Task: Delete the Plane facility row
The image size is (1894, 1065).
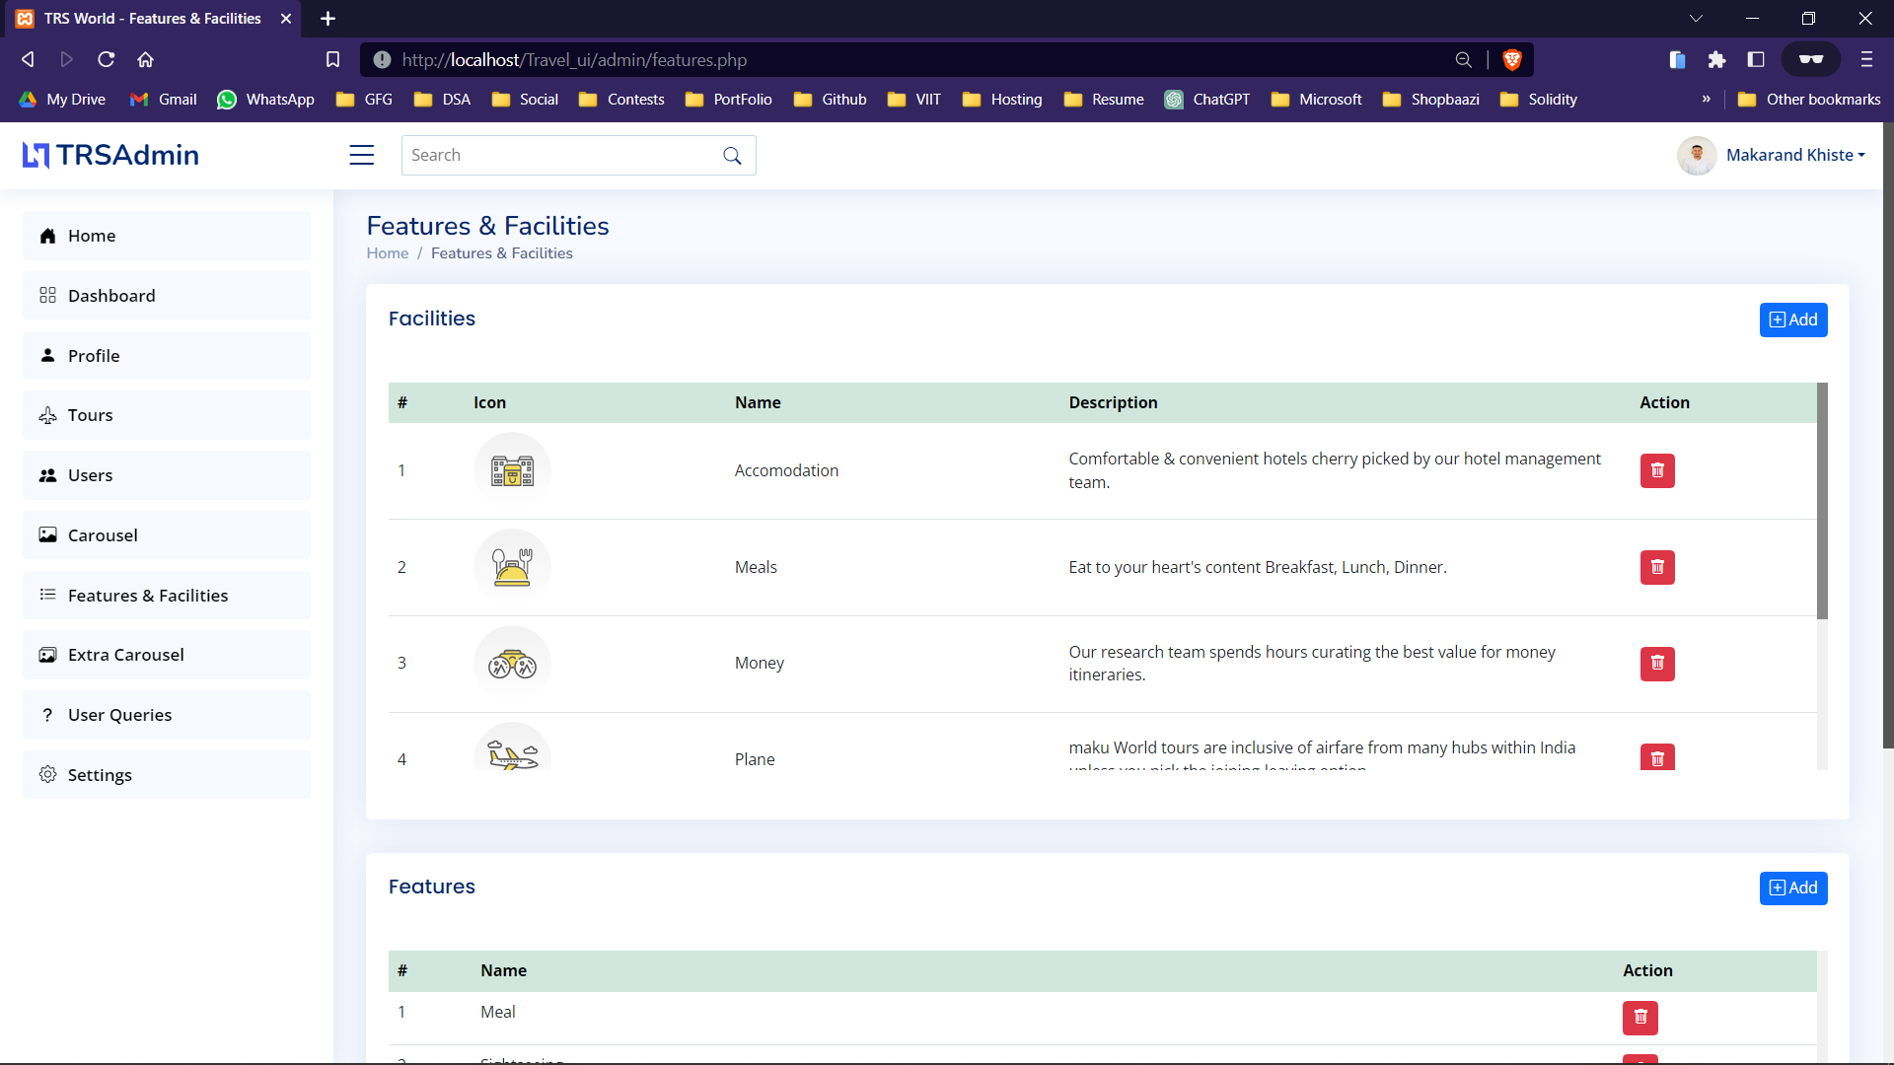Action: coord(1657,757)
